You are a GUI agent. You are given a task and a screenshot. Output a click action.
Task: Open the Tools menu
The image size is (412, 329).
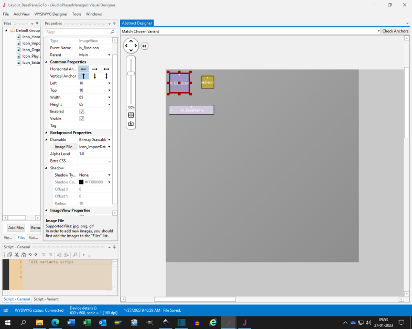pyautogui.click(x=77, y=14)
